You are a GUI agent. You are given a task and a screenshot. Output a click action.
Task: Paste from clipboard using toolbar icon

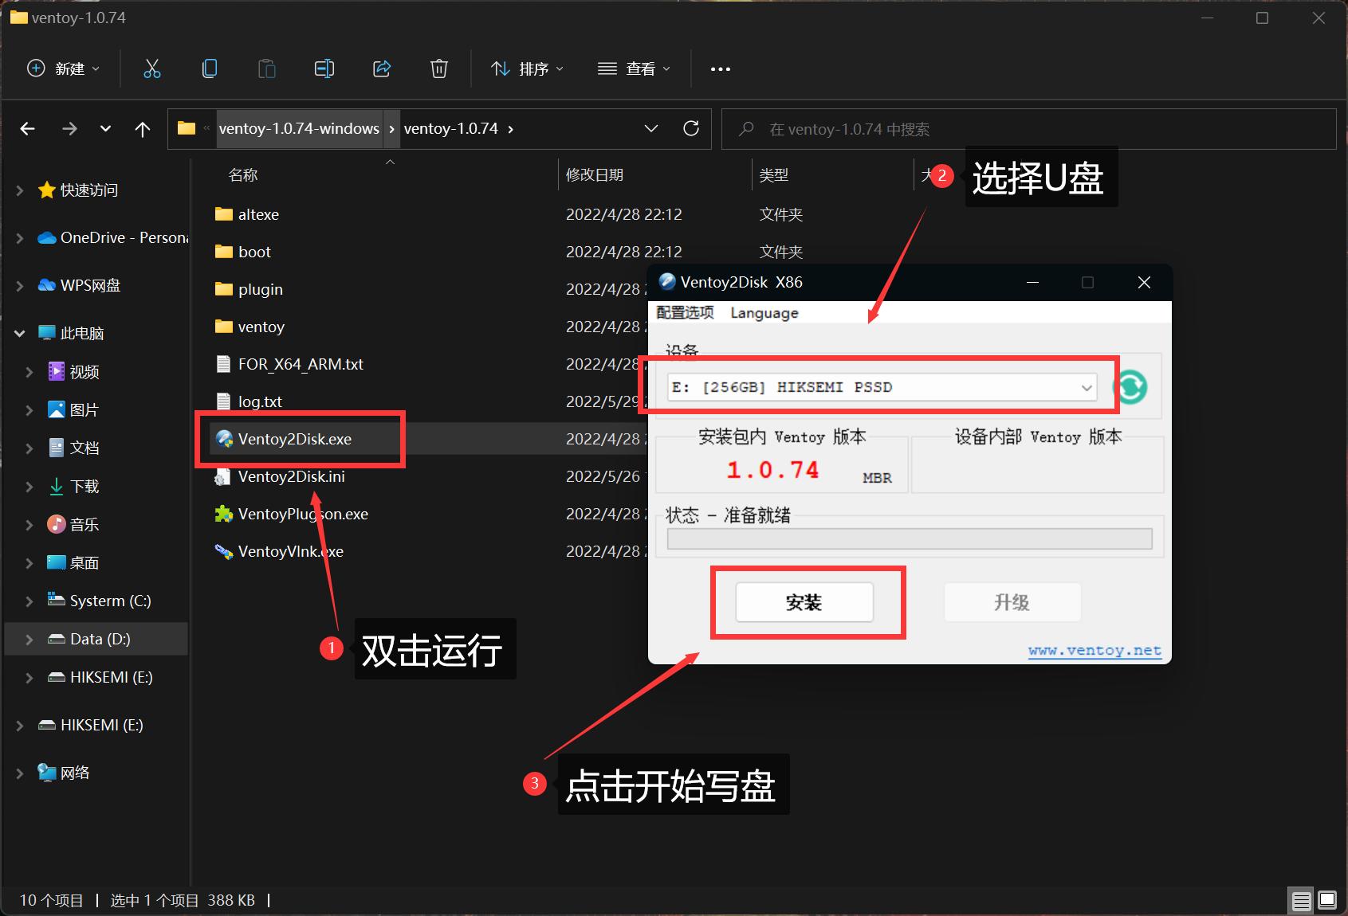pyautogui.click(x=267, y=69)
